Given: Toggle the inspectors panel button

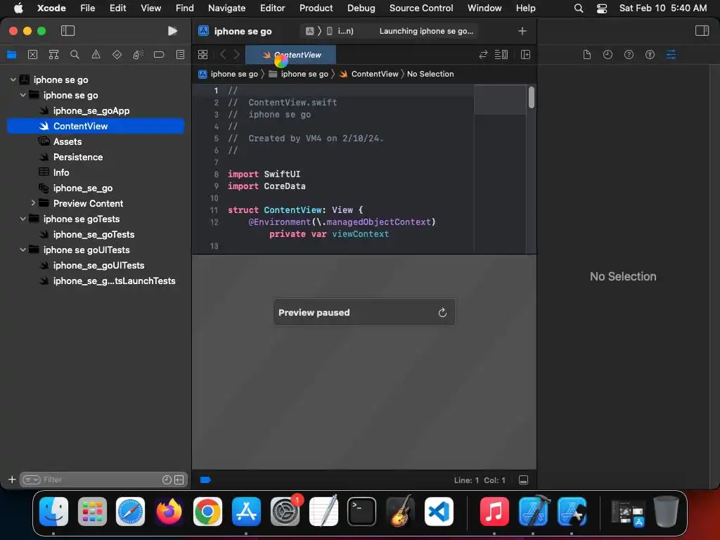Looking at the screenshot, I should [702, 31].
